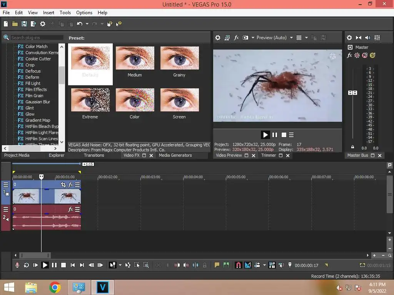Toggle the Master output enable square
394x295 pixels.
coord(350,47)
